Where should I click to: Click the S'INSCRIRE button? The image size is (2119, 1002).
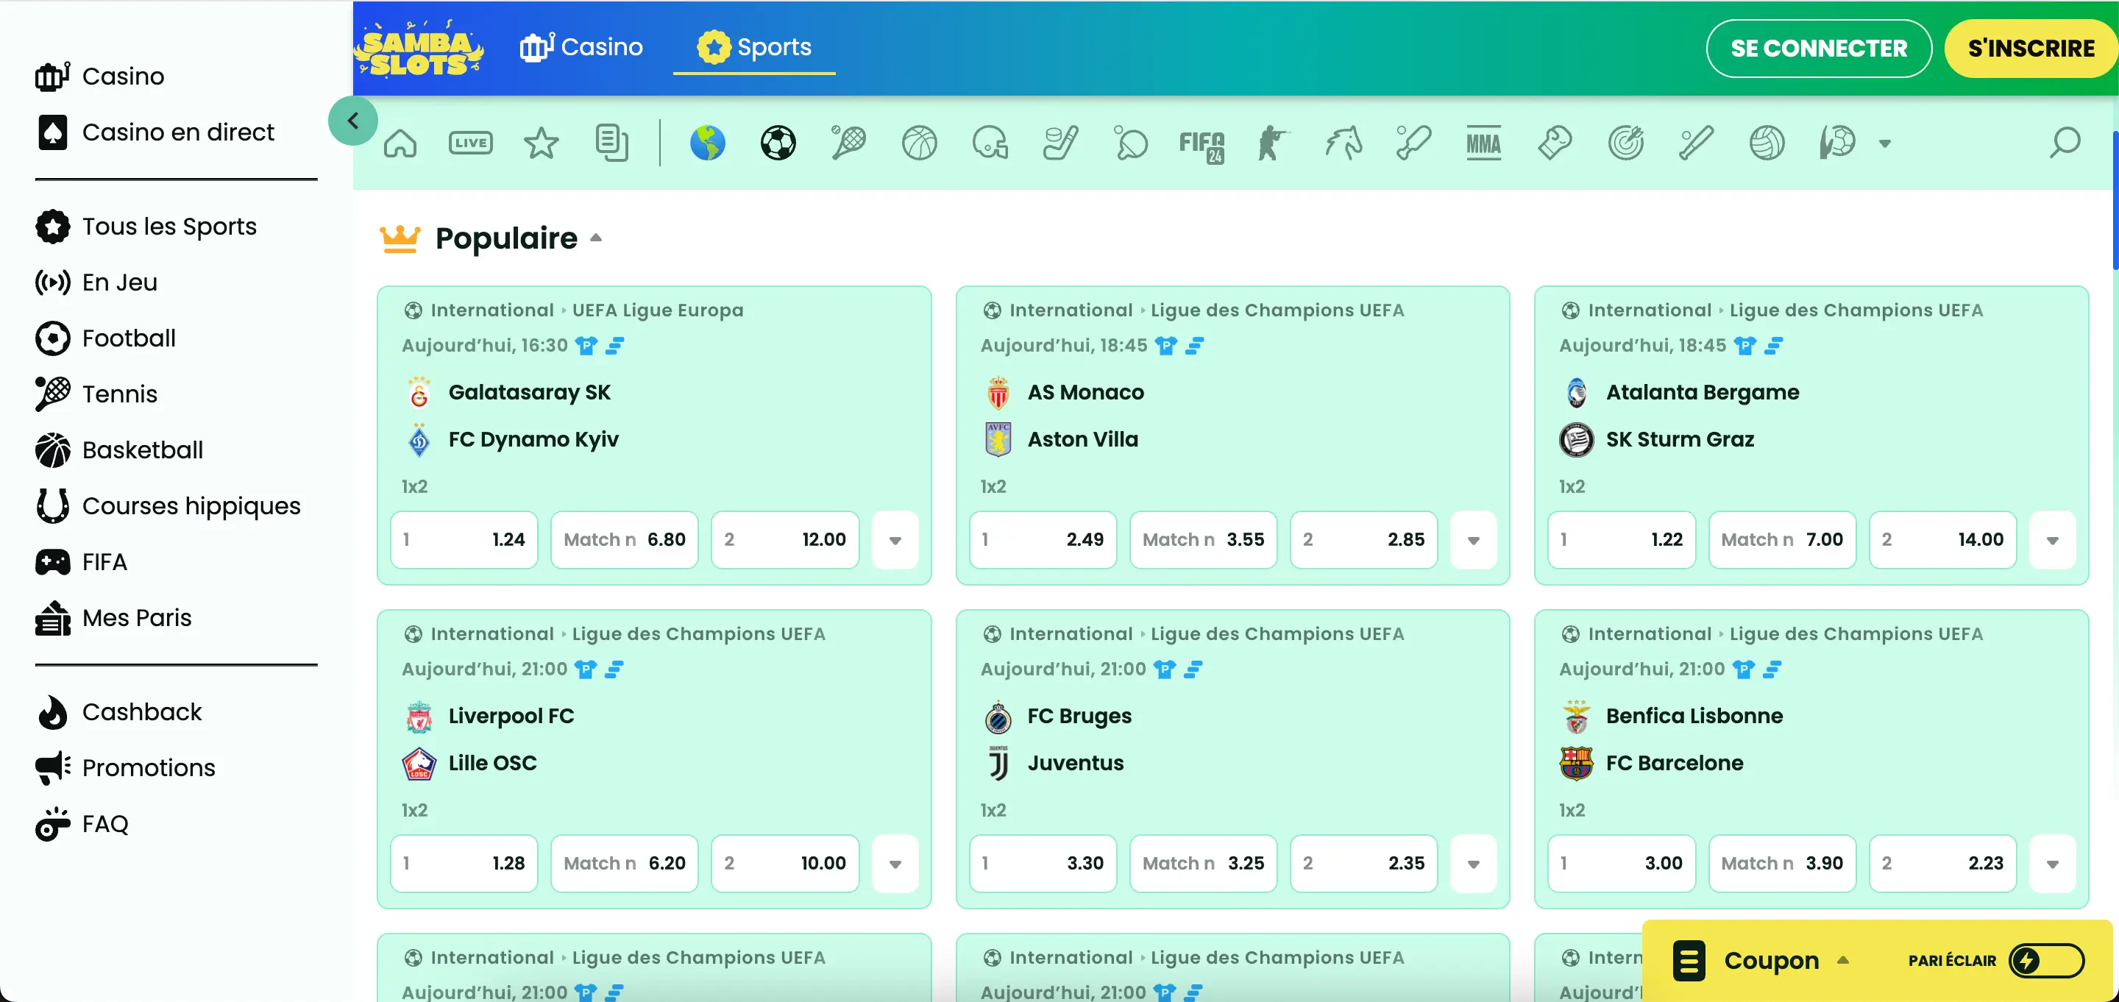[x=2031, y=49]
